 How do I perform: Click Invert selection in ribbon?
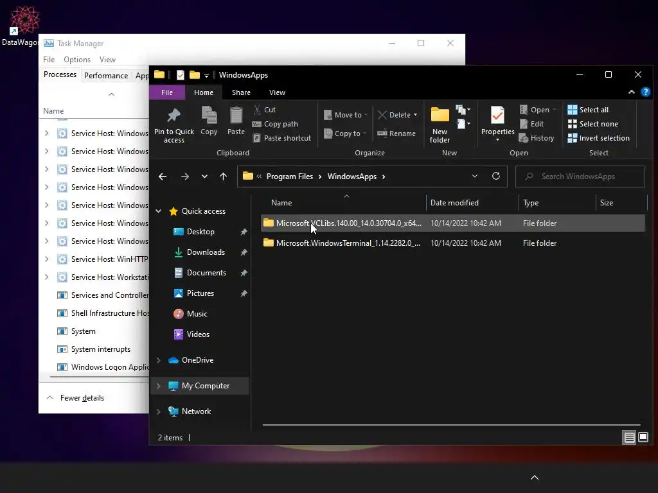click(598, 138)
